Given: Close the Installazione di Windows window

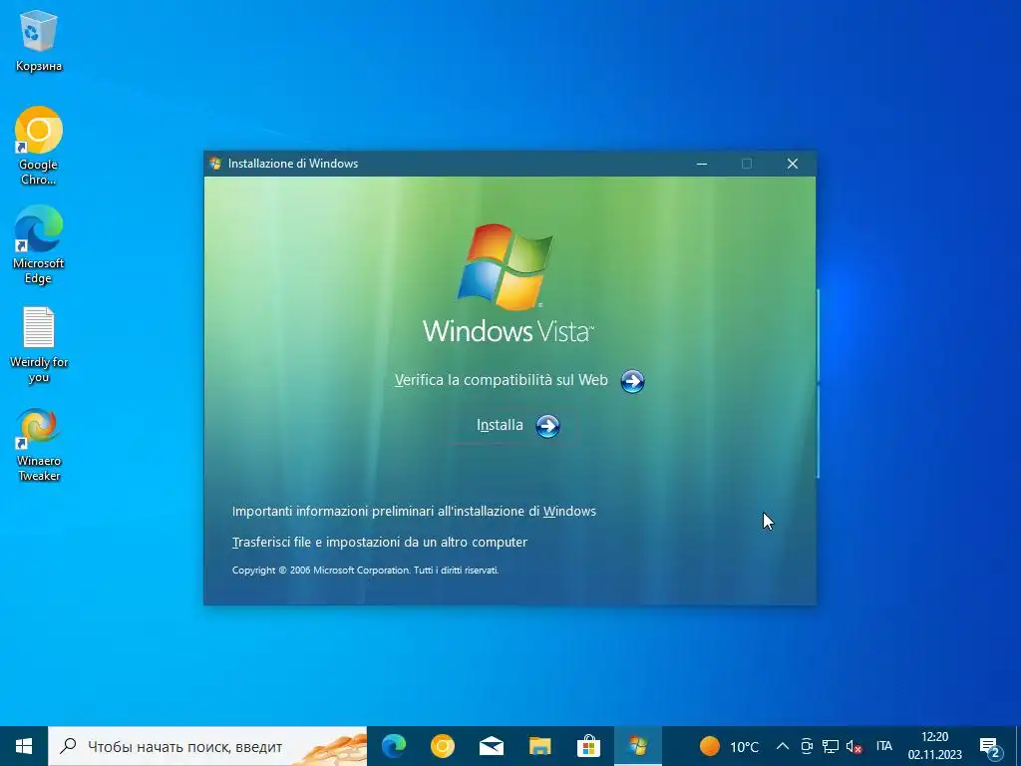Looking at the screenshot, I should (793, 164).
